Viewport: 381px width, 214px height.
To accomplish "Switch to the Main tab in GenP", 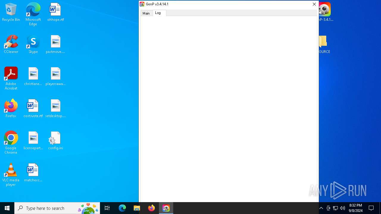I will tap(146, 13).
